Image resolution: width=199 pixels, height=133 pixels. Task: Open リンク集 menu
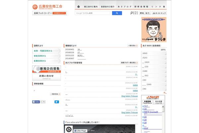[158, 7]
